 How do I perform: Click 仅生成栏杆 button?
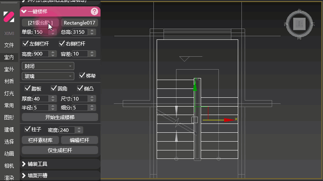pos(60,150)
